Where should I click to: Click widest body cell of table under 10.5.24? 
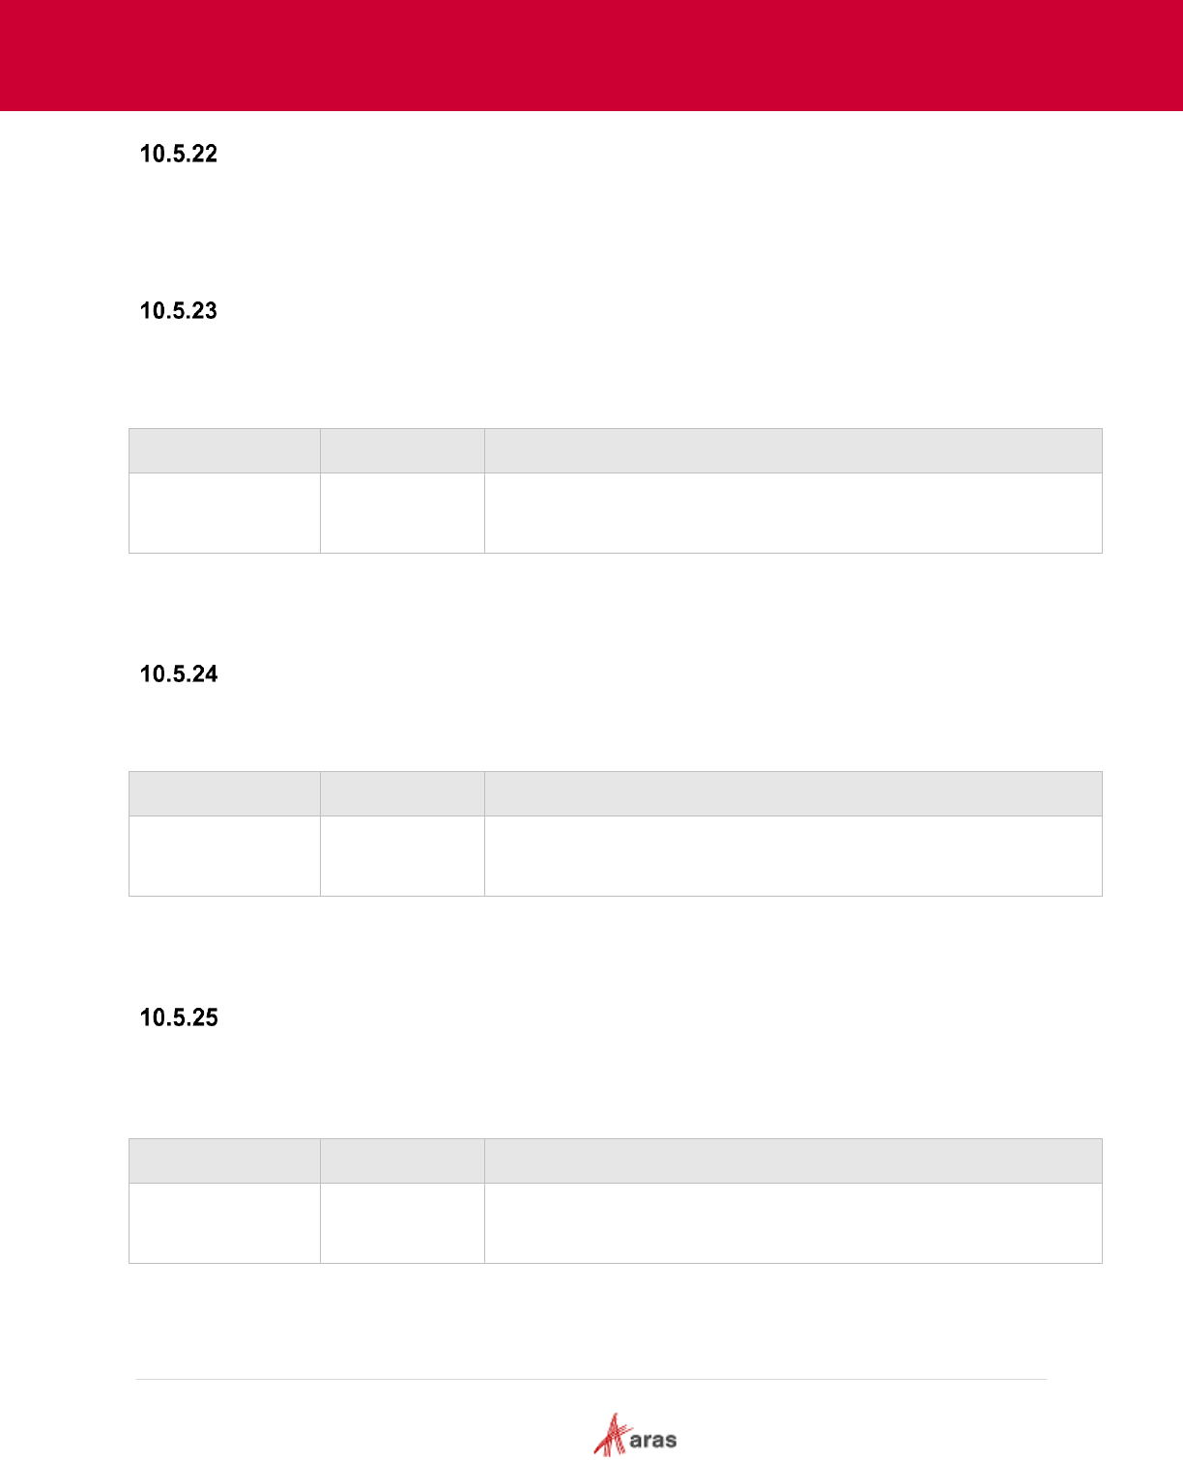click(x=793, y=856)
